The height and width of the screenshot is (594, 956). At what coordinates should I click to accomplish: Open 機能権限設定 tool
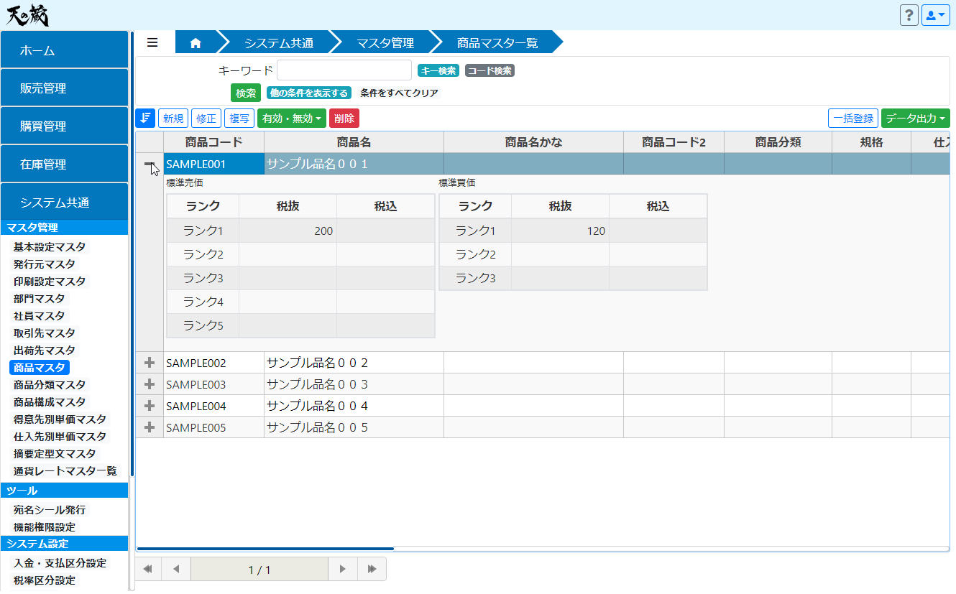click(44, 526)
